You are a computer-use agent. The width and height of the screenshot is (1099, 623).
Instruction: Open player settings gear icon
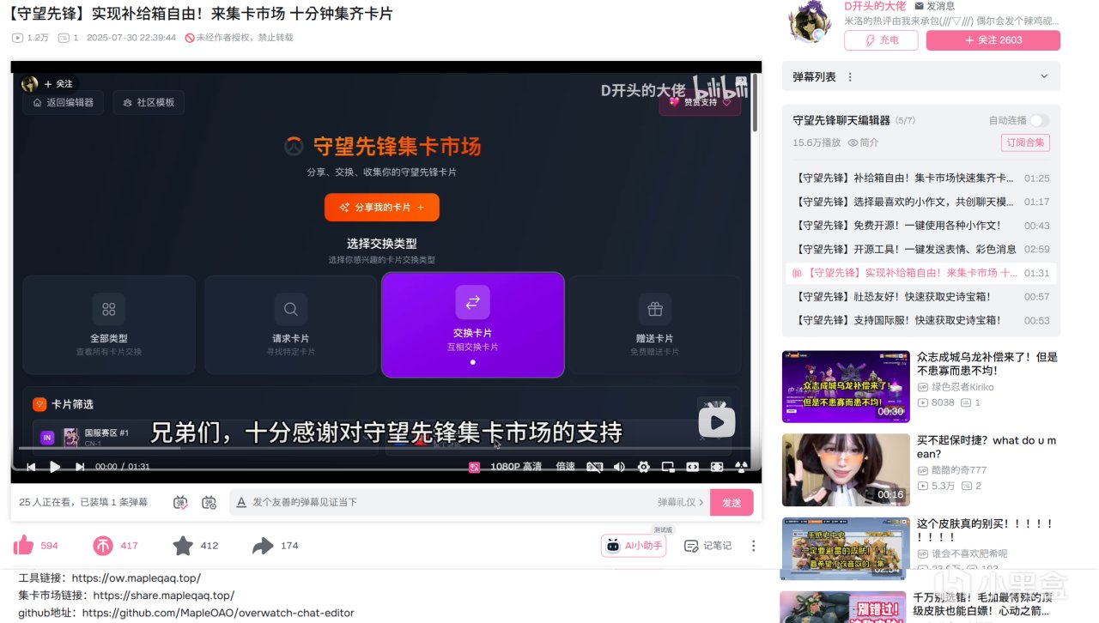point(643,467)
